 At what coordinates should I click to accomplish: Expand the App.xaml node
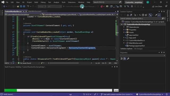pos(124,38)
